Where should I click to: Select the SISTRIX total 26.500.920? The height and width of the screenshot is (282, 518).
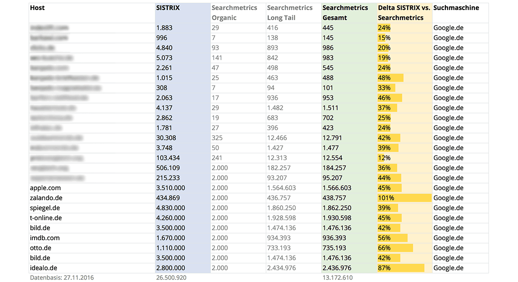coord(171,277)
